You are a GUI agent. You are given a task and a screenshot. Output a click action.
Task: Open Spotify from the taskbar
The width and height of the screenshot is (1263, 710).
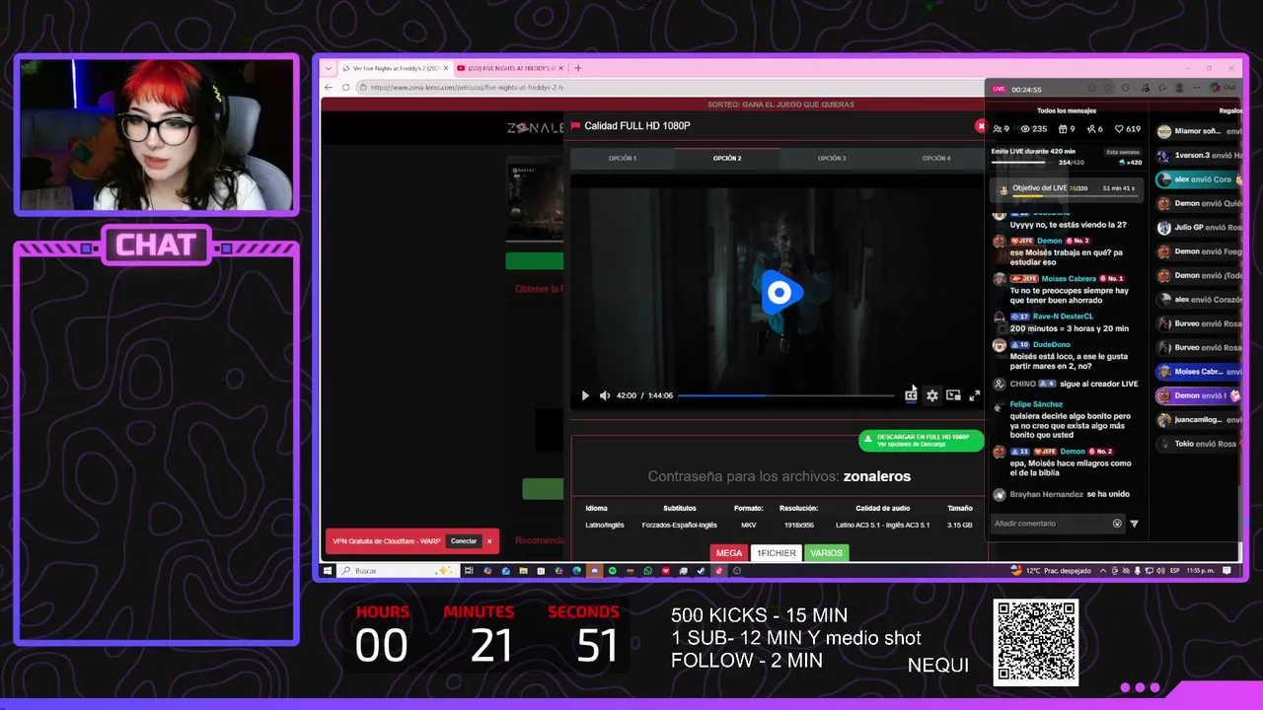pos(612,570)
